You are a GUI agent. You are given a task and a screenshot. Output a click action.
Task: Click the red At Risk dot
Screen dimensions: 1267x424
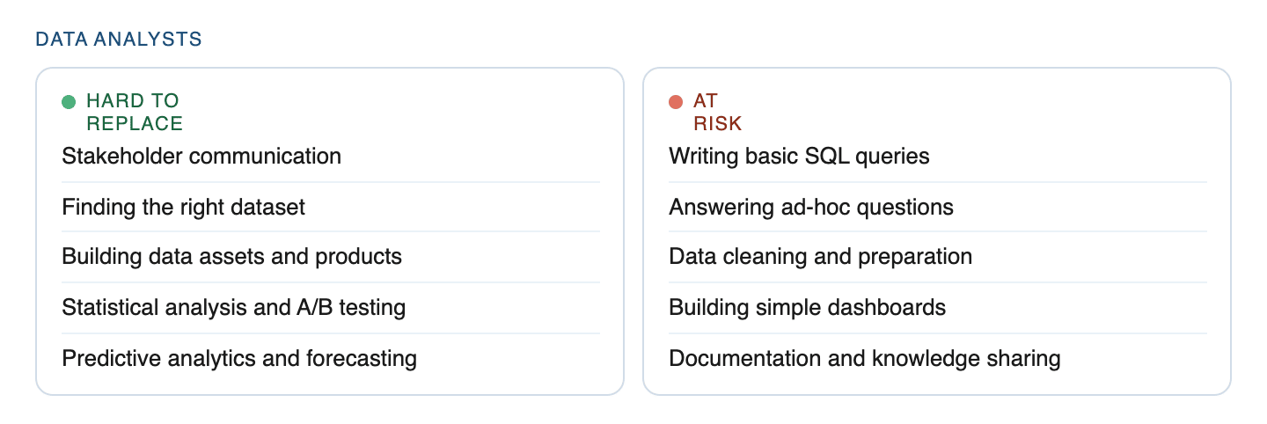coord(676,102)
